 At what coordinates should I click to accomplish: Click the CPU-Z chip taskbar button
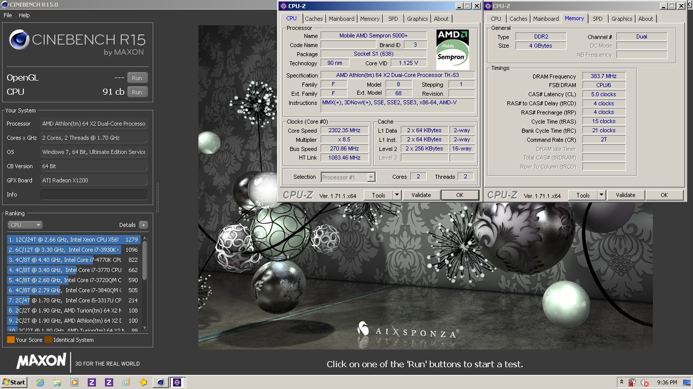(x=178, y=382)
